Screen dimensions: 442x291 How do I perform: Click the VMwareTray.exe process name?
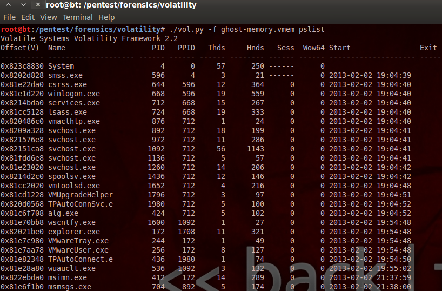click(x=78, y=241)
